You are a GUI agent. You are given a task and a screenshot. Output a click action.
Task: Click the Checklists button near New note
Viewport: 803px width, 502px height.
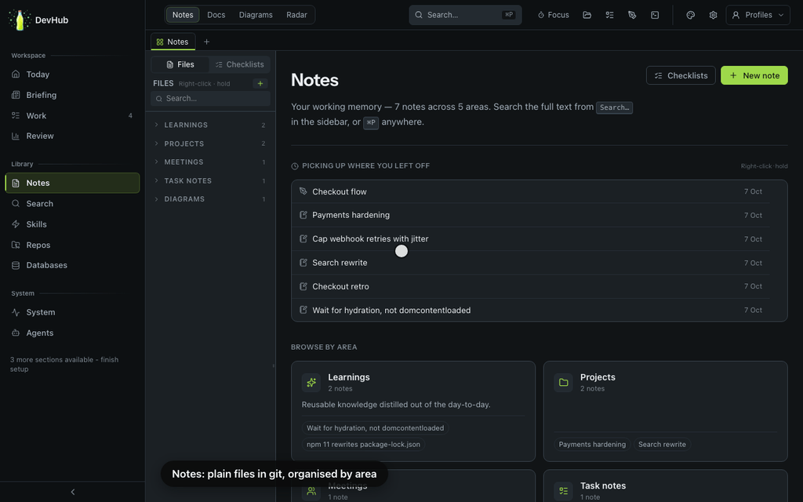681,75
